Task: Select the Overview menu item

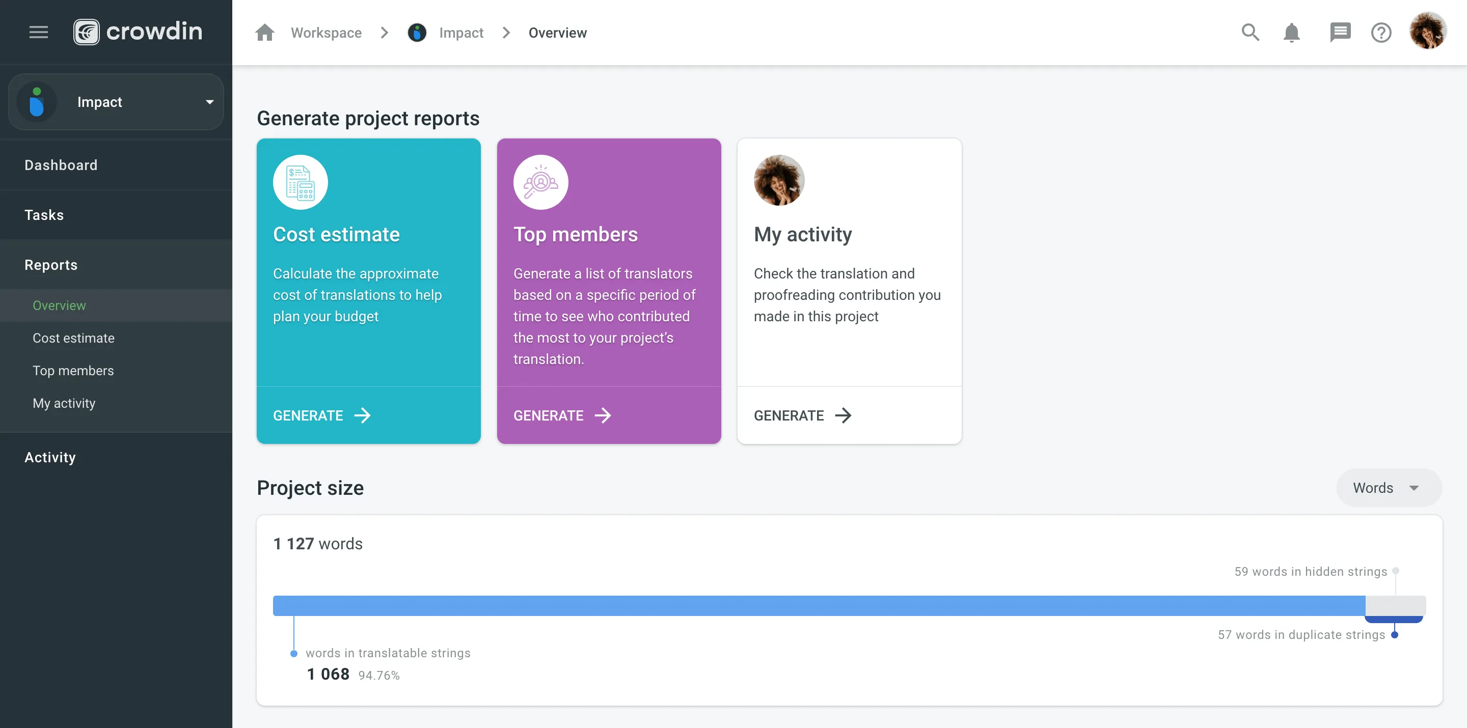Action: (x=59, y=304)
